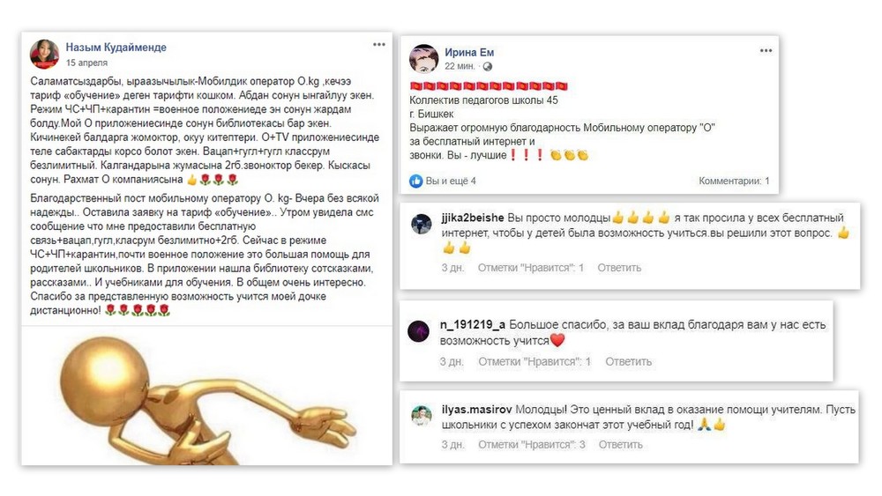Click Ирина Ем profile avatar
The width and height of the screenshot is (882, 496).
[x=423, y=59]
